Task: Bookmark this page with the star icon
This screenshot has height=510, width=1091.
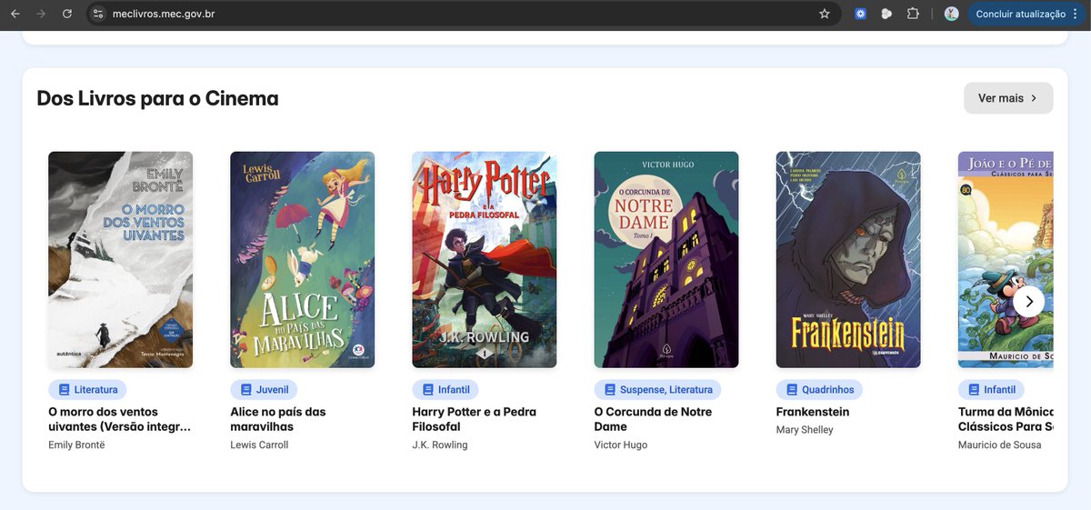Action: click(x=825, y=14)
